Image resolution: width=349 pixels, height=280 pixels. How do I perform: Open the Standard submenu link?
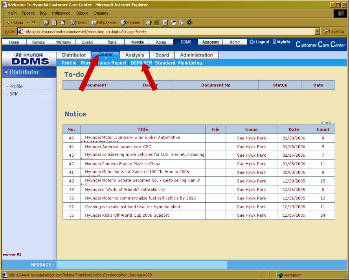tap(165, 63)
